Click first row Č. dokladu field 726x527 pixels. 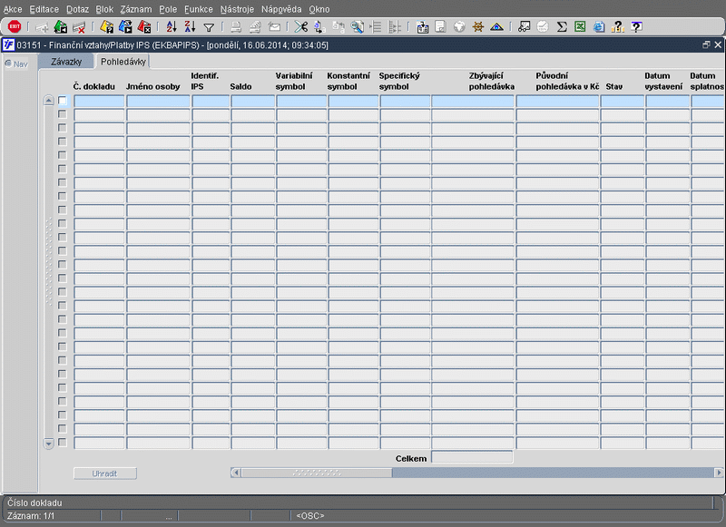tap(99, 101)
